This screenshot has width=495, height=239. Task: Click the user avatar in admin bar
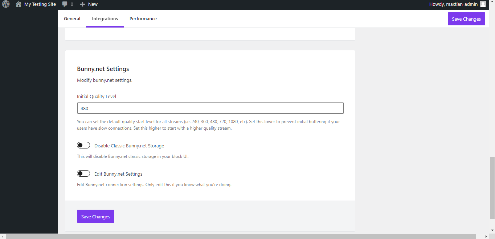[x=483, y=4]
